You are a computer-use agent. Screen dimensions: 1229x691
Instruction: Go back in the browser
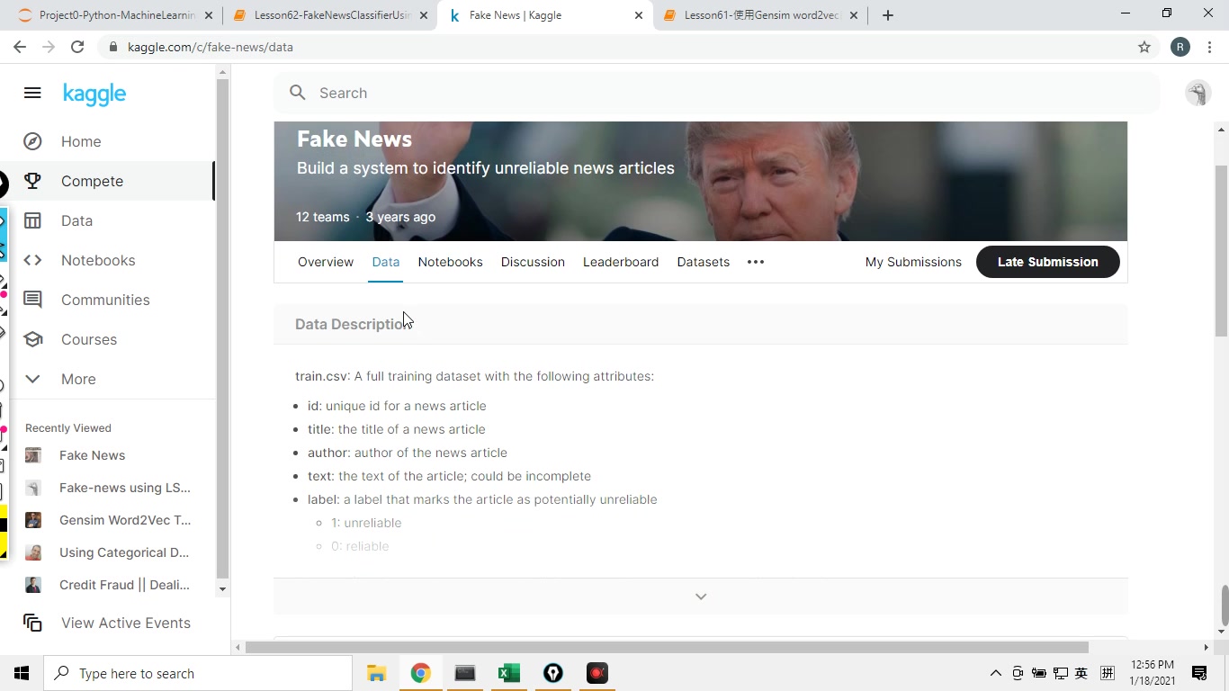point(20,47)
